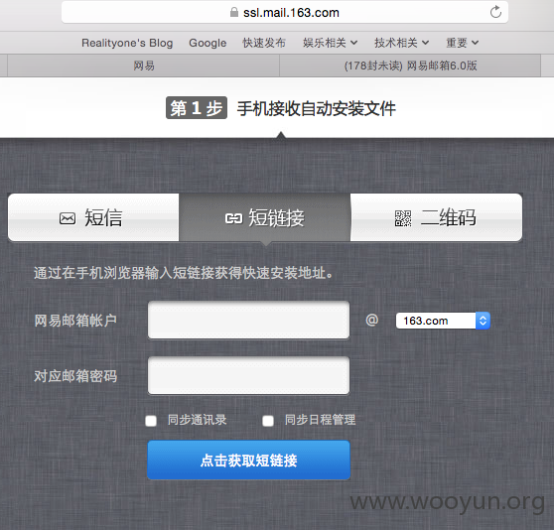The image size is (554, 530).
Task: Enable the 同步日程管理 checkbox
Action: pyautogui.click(x=268, y=421)
